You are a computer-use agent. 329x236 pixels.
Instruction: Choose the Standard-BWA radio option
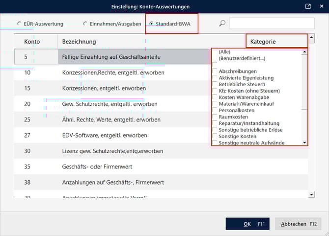[x=151, y=24]
